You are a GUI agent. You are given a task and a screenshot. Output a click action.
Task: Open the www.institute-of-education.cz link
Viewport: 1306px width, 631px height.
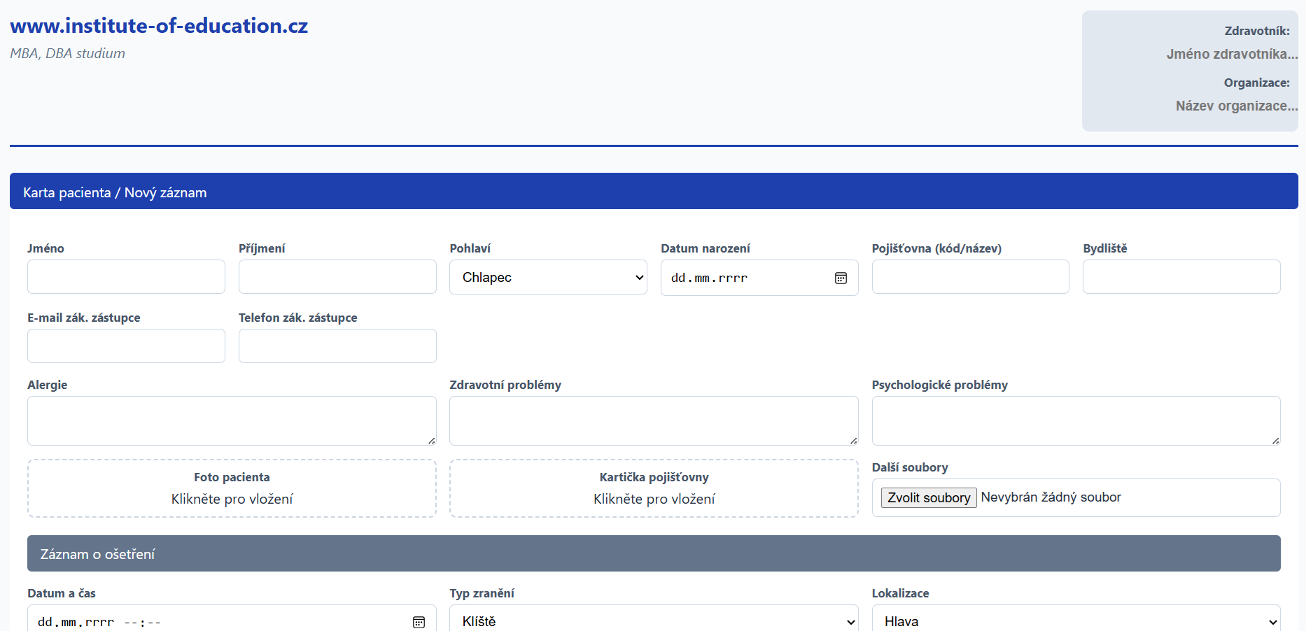click(159, 26)
